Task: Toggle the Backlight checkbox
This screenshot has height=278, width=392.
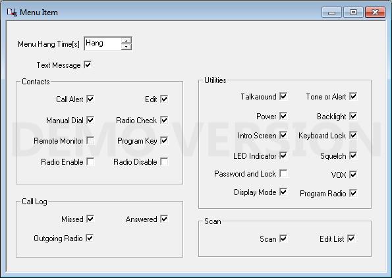Action: [353, 116]
